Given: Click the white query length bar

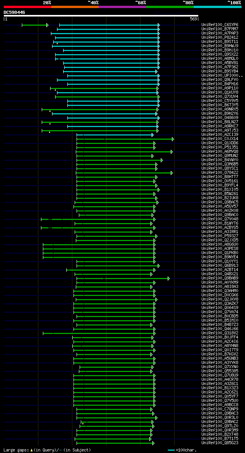Looking at the screenshot, I should point(101,16).
